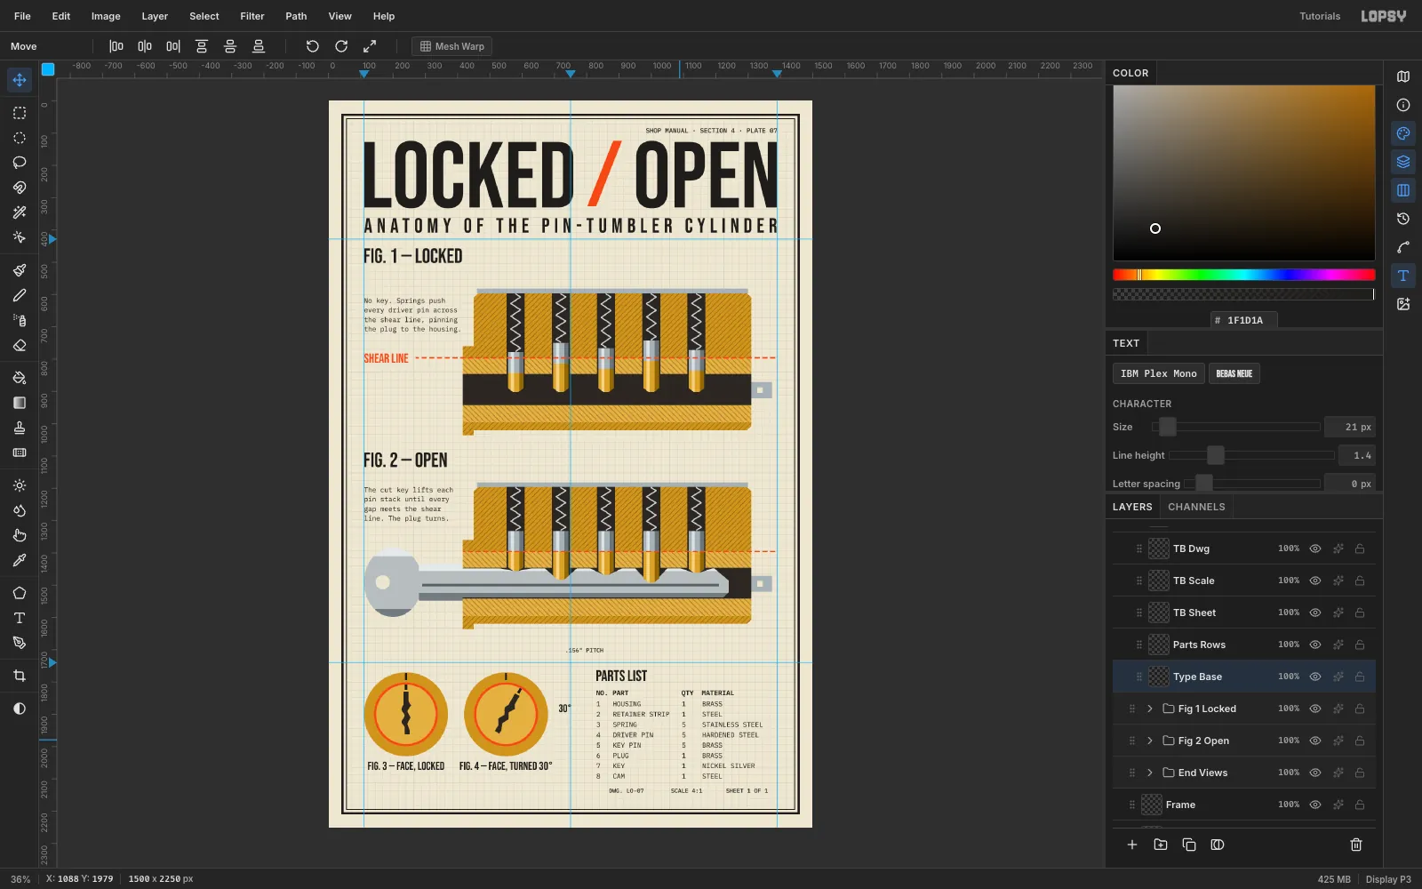Adjust the hue slider bar
Screen dimensions: 1422x889
(1244, 275)
